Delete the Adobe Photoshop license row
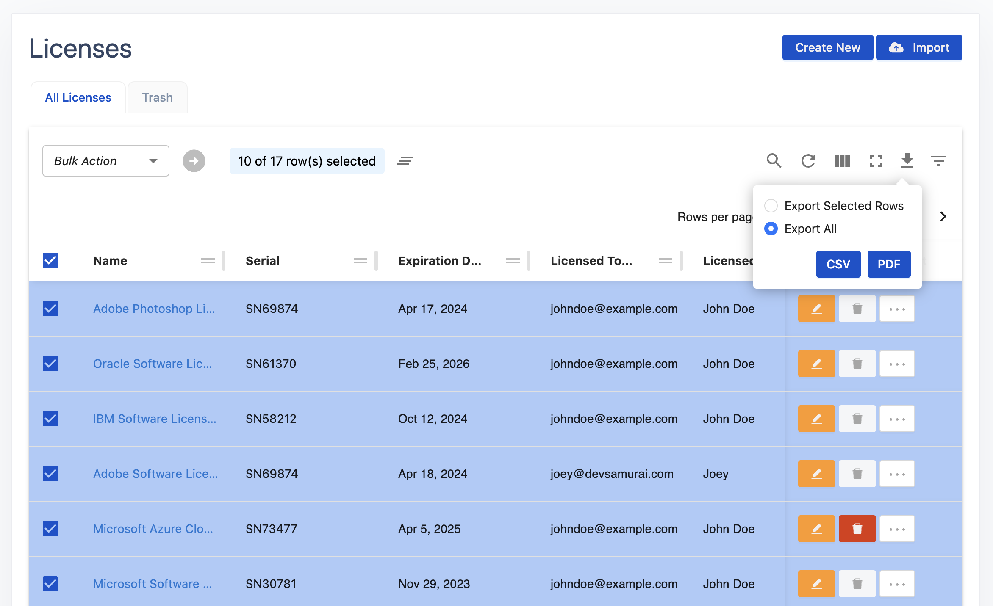This screenshot has width=993, height=607. pos(857,309)
